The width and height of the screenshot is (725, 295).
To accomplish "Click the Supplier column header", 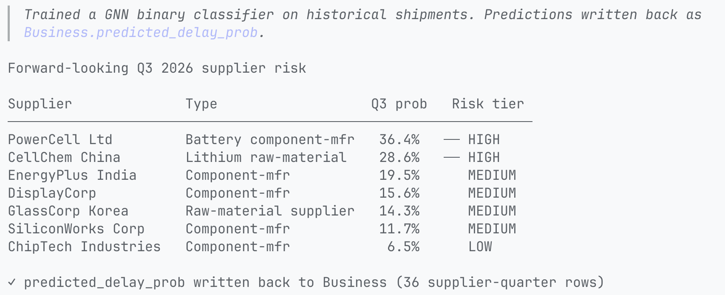I will click(40, 104).
